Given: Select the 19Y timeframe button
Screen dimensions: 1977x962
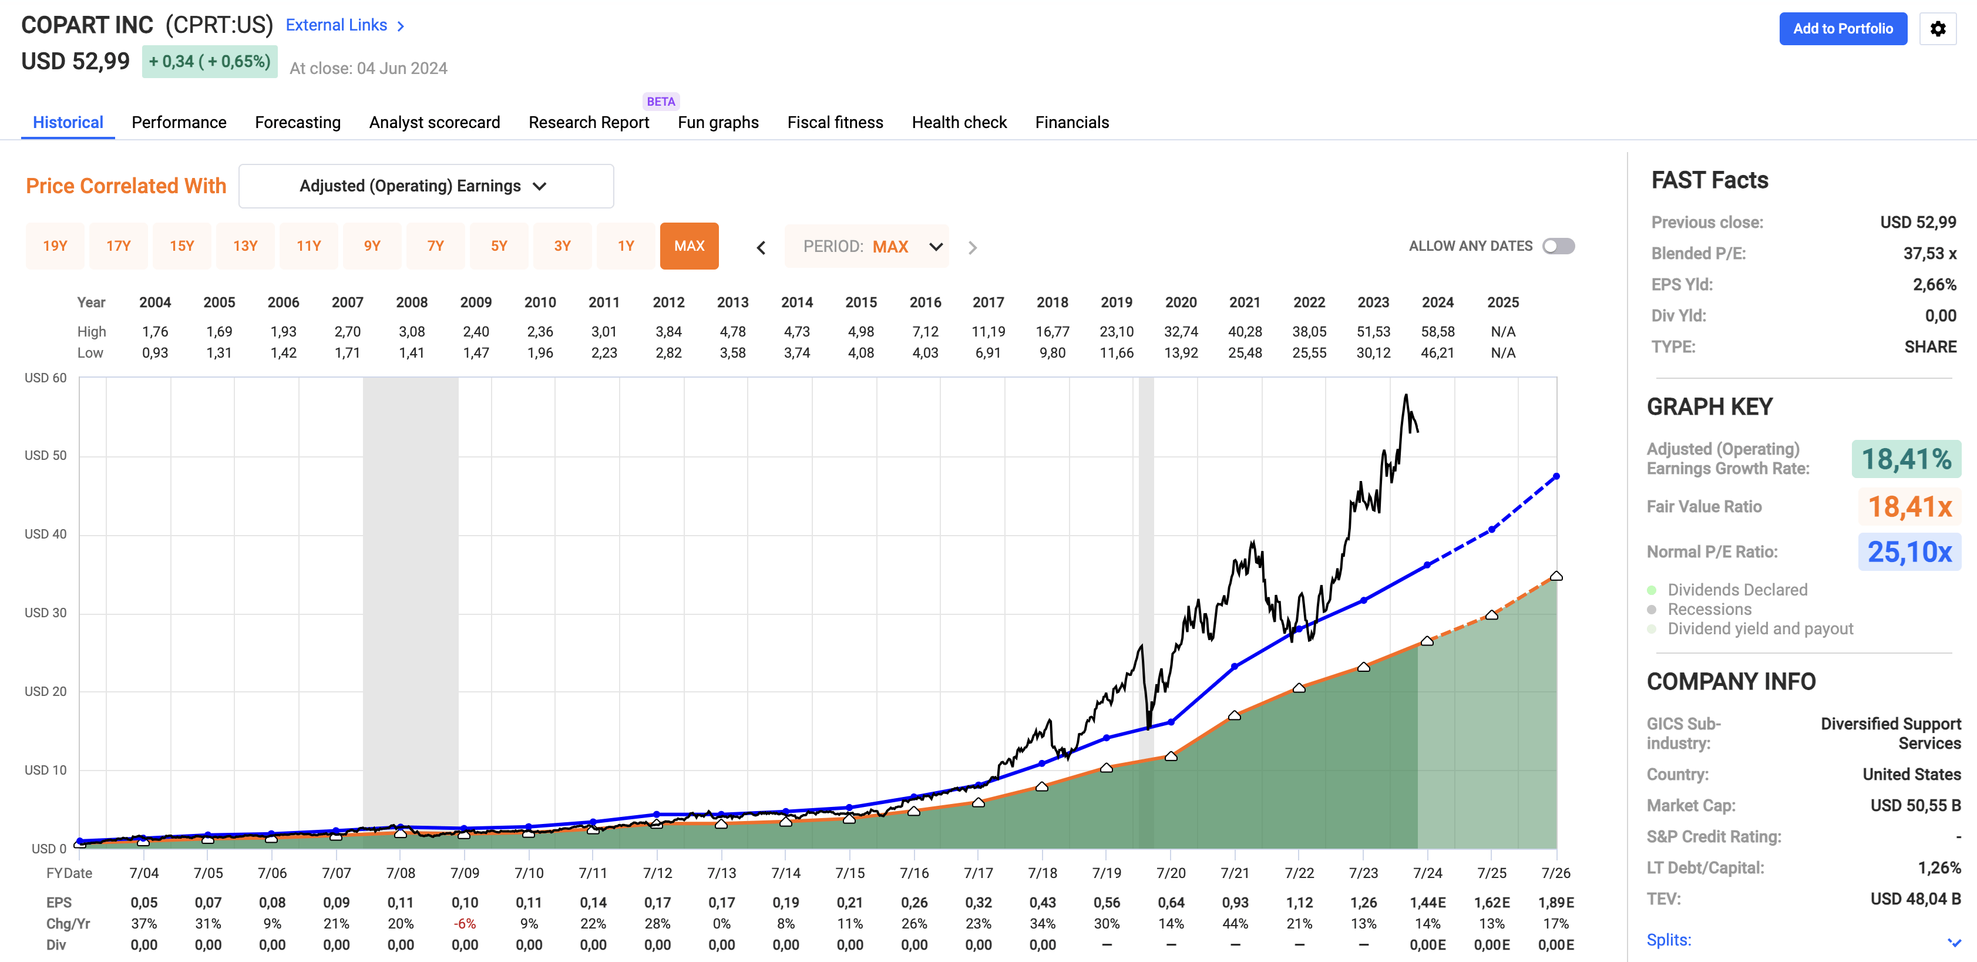Looking at the screenshot, I should 55,245.
